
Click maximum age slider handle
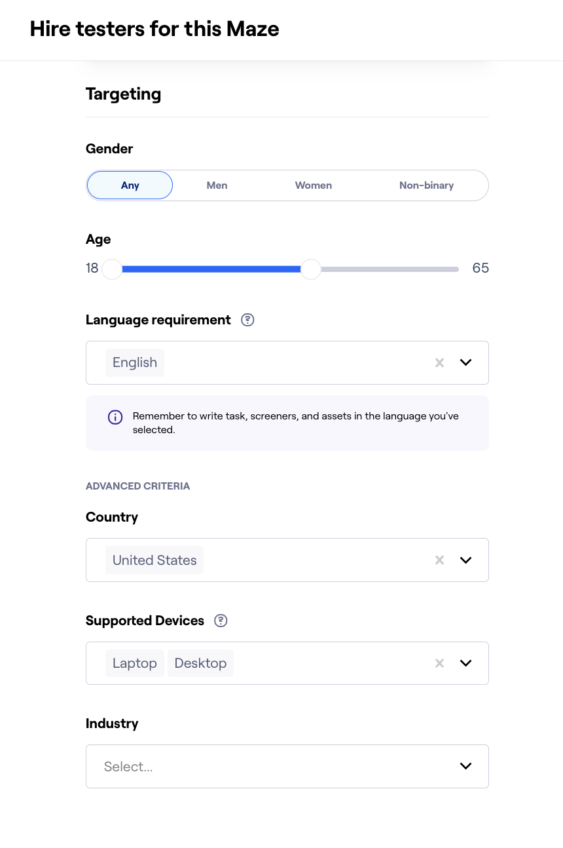[x=311, y=269]
